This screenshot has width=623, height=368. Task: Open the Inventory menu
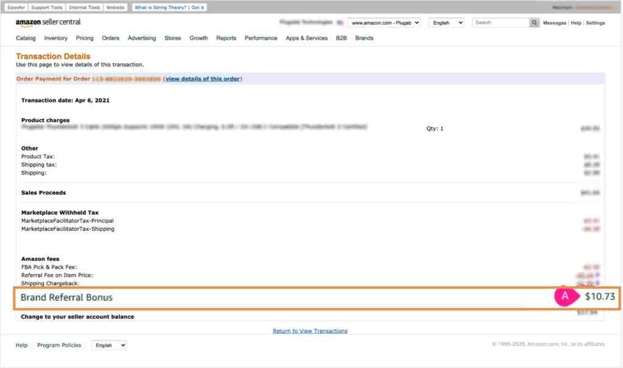pyautogui.click(x=55, y=38)
